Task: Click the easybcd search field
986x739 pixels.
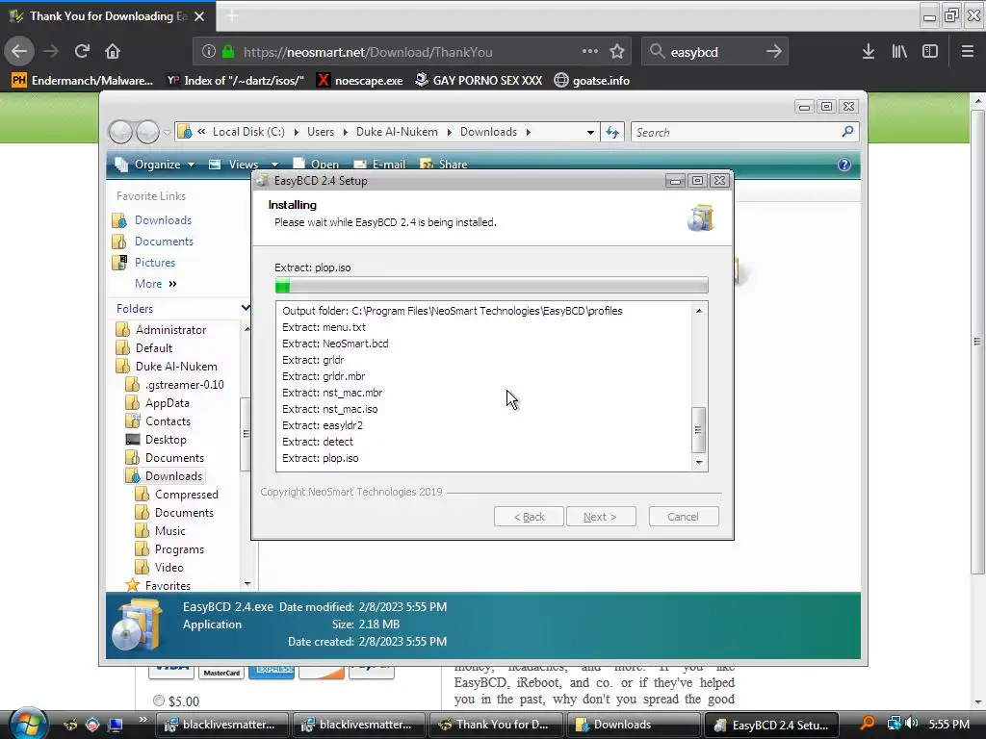Action: pyautogui.click(x=714, y=52)
